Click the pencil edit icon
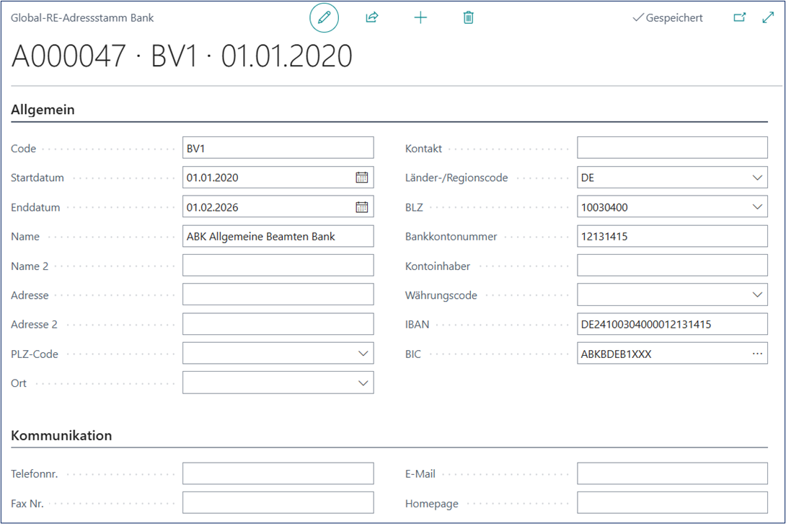This screenshot has height=524, width=786. (324, 18)
